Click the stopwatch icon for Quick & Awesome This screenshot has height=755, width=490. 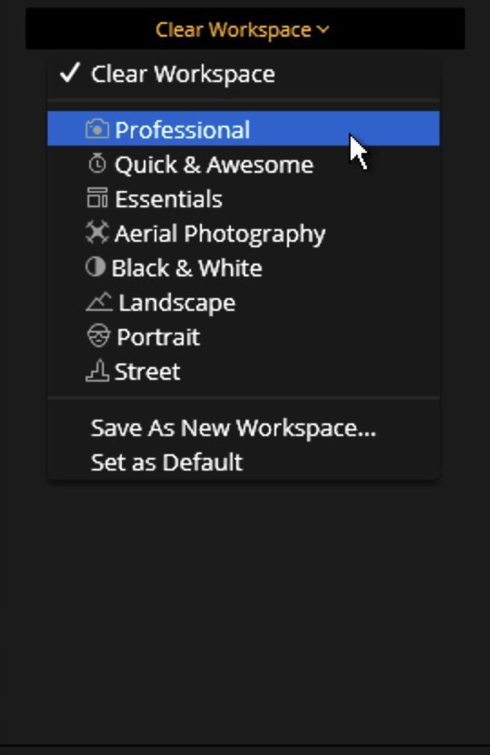[97, 164]
